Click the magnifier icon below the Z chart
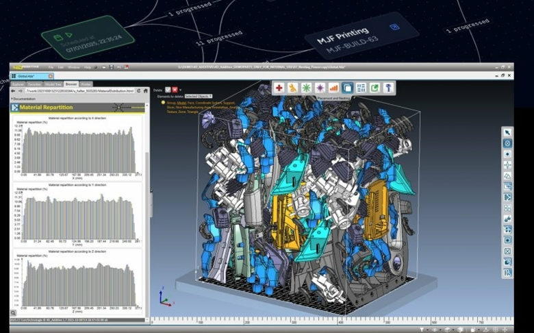This screenshot has width=534, height=333. tap(13, 313)
